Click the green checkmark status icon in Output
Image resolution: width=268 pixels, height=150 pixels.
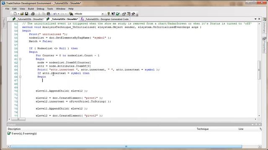point(9,133)
